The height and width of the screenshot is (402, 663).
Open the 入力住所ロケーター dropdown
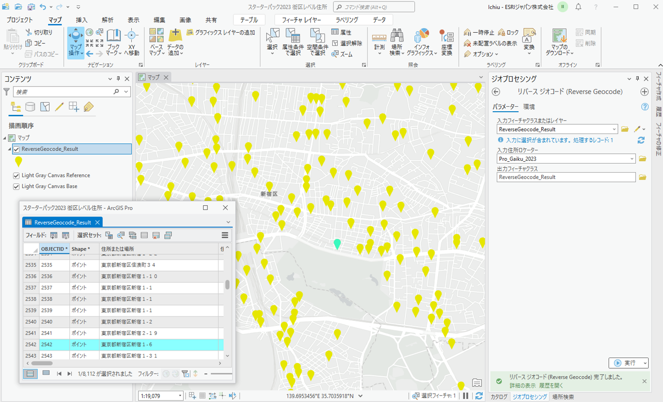632,159
